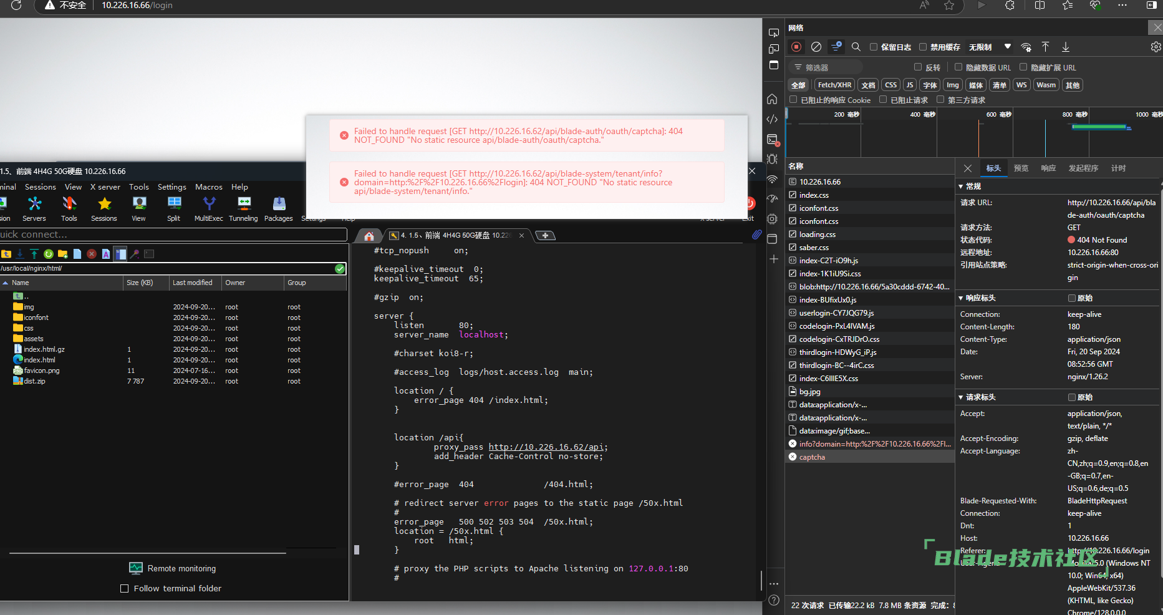Open the network conditions icon
The width and height of the screenshot is (1163, 615).
pos(1026,47)
